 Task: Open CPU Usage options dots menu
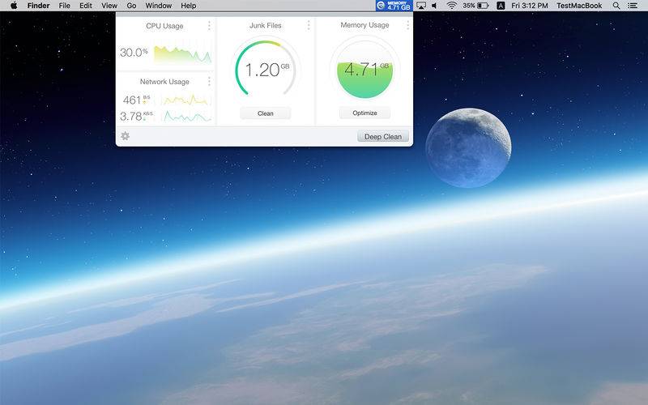pos(209,26)
